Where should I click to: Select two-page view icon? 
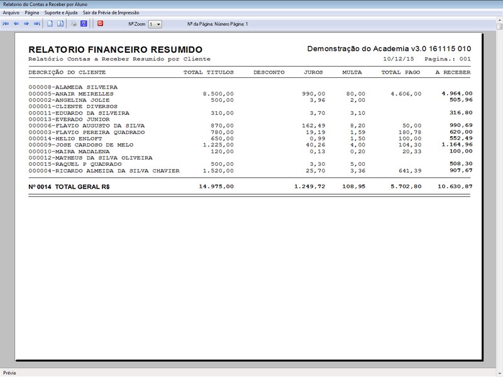click(60, 24)
